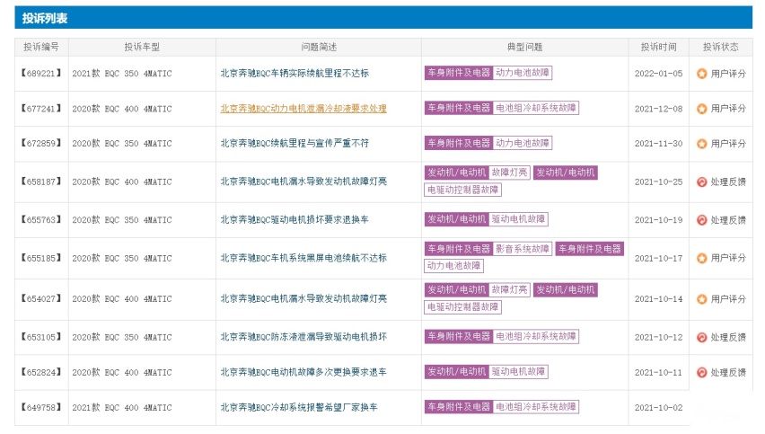Image resolution: width=765 pixels, height=434 pixels.
Task: Click the 典型问题 column header
Action: (525, 47)
